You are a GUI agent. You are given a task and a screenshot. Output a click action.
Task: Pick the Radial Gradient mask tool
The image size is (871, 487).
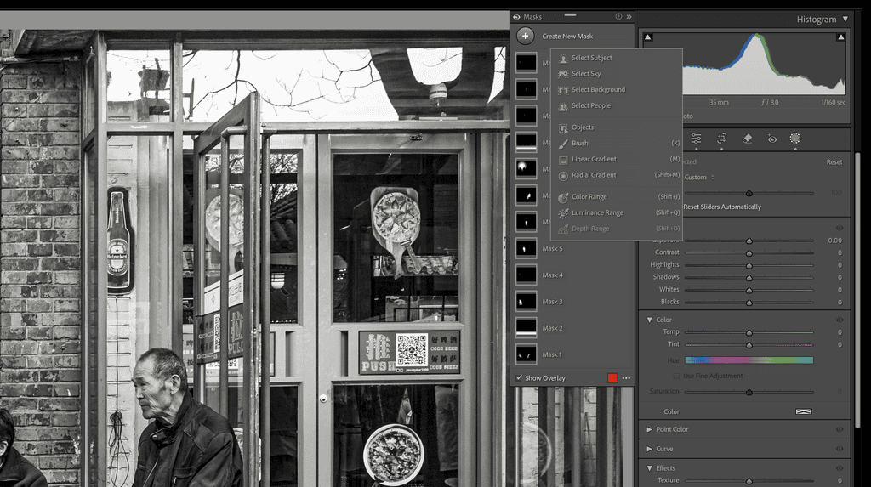pos(594,175)
